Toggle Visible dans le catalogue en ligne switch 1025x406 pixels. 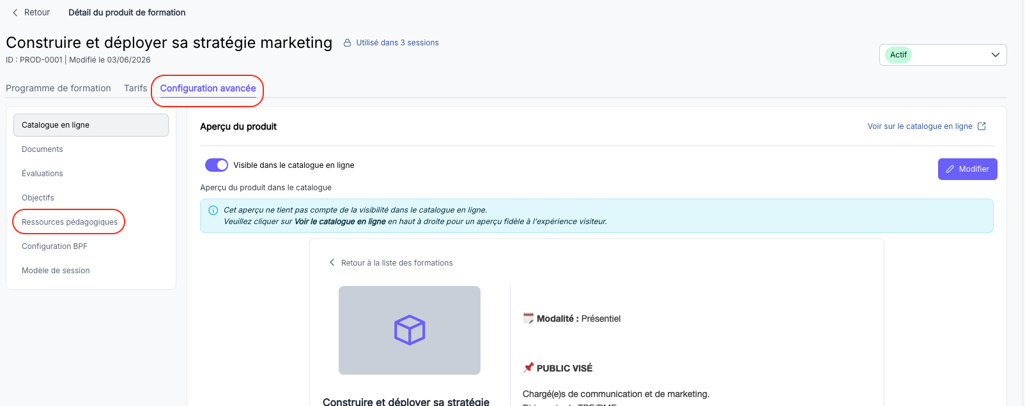tap(217, 165)
